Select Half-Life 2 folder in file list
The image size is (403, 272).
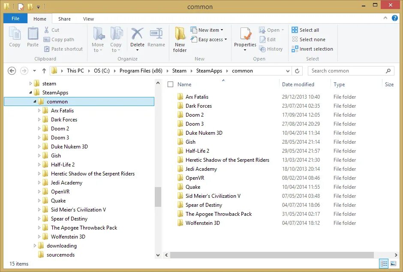197,151
